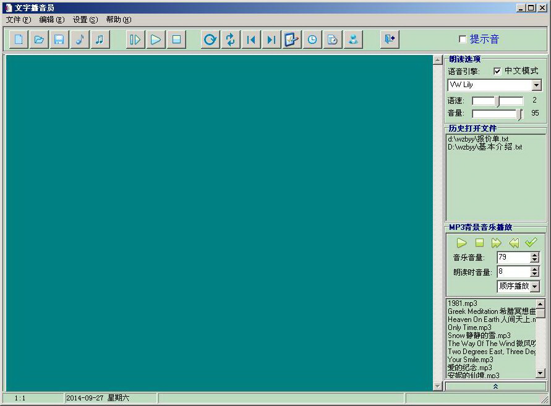Uncheck the 中文模式 checkbox
This screenshot has width=551, height=406.
[497, 71]
